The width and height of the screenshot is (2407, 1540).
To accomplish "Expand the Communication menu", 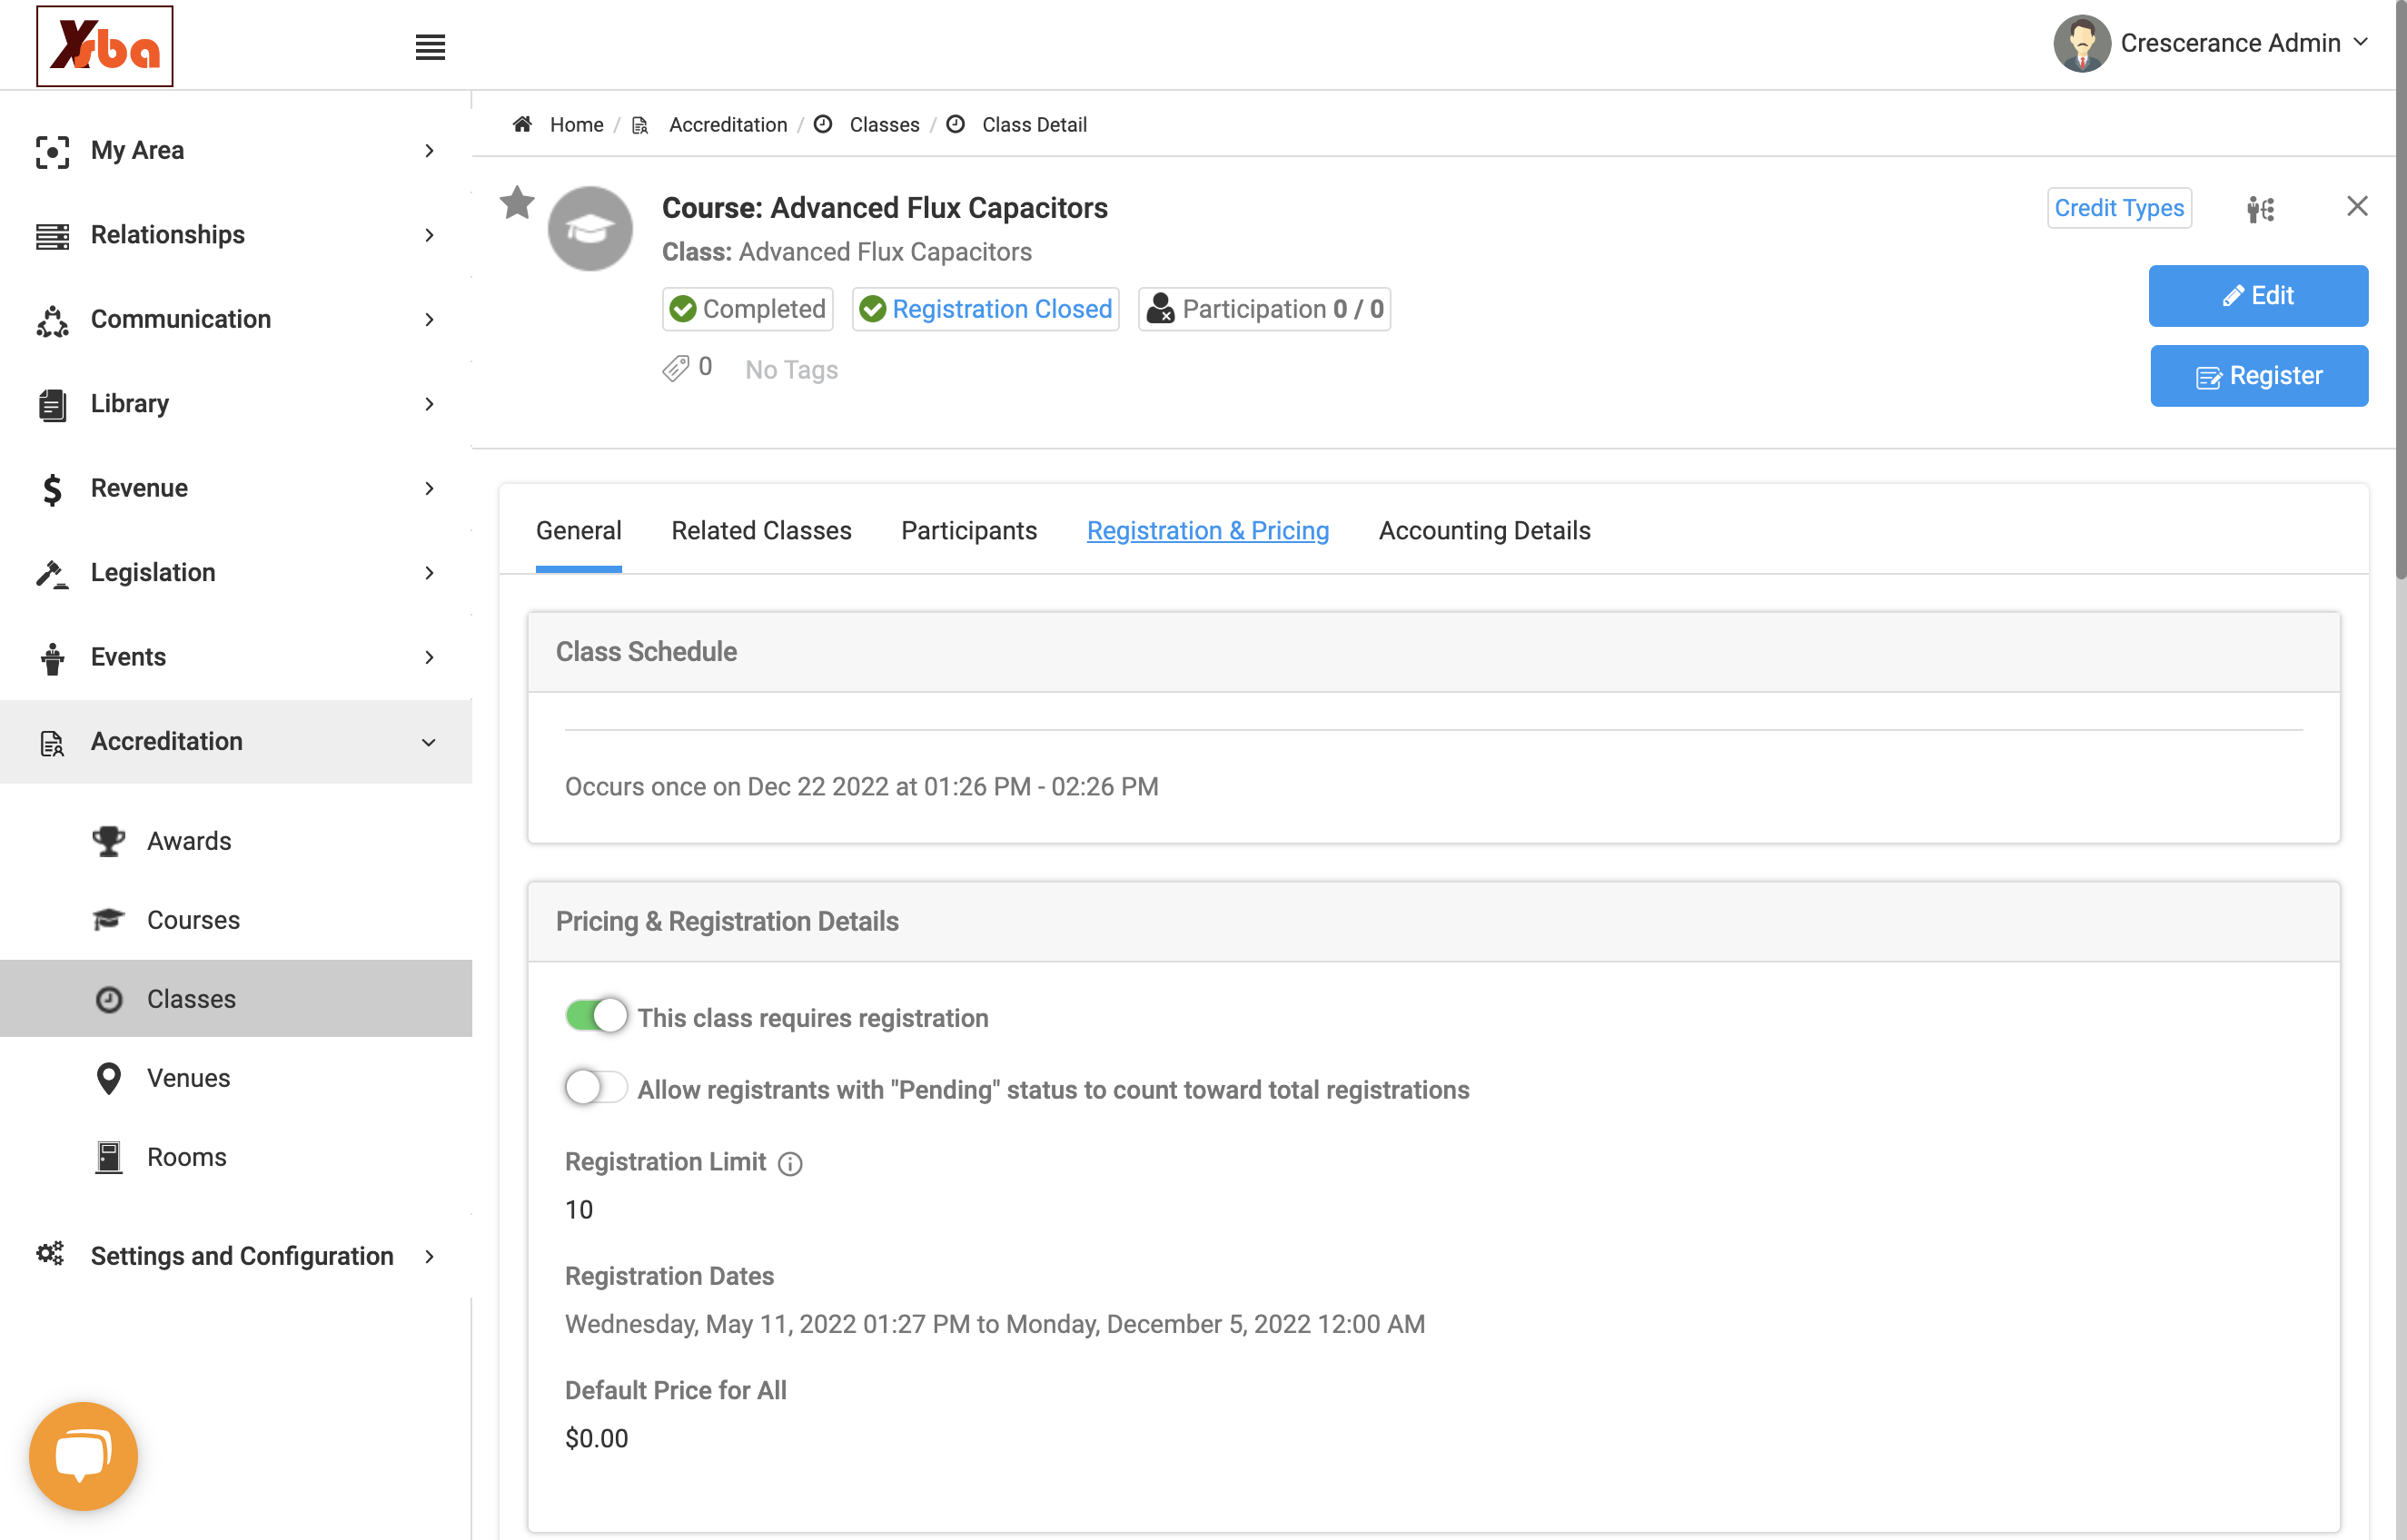I will pyautogui.click(x=236, y=319).
